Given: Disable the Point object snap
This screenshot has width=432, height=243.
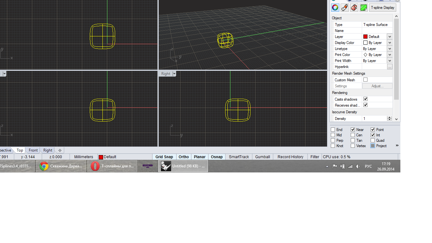Looking at the screenshot, I should [x=373, y=130].
